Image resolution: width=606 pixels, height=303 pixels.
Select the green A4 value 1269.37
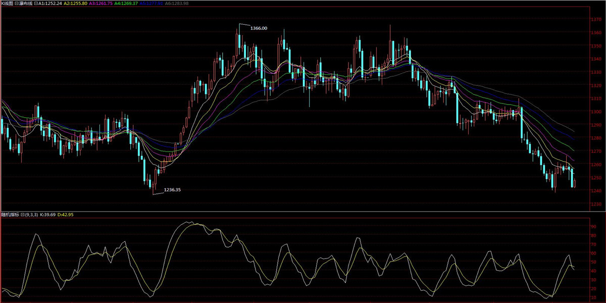click(126, 3)
